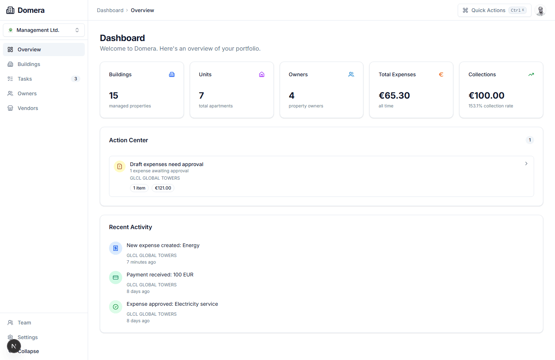
Task: Click the Tasks checklist icon
Action: (x=10, y=78)
